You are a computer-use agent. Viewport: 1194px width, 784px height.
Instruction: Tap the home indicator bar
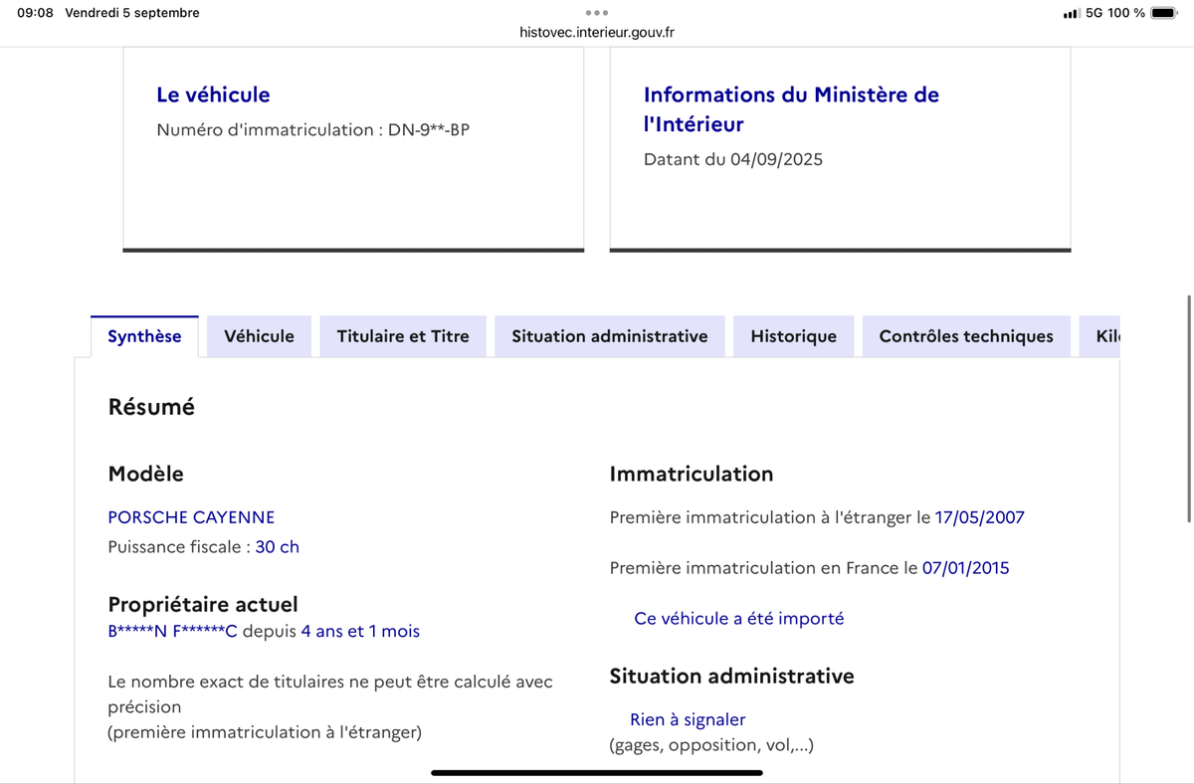(597, 772)
